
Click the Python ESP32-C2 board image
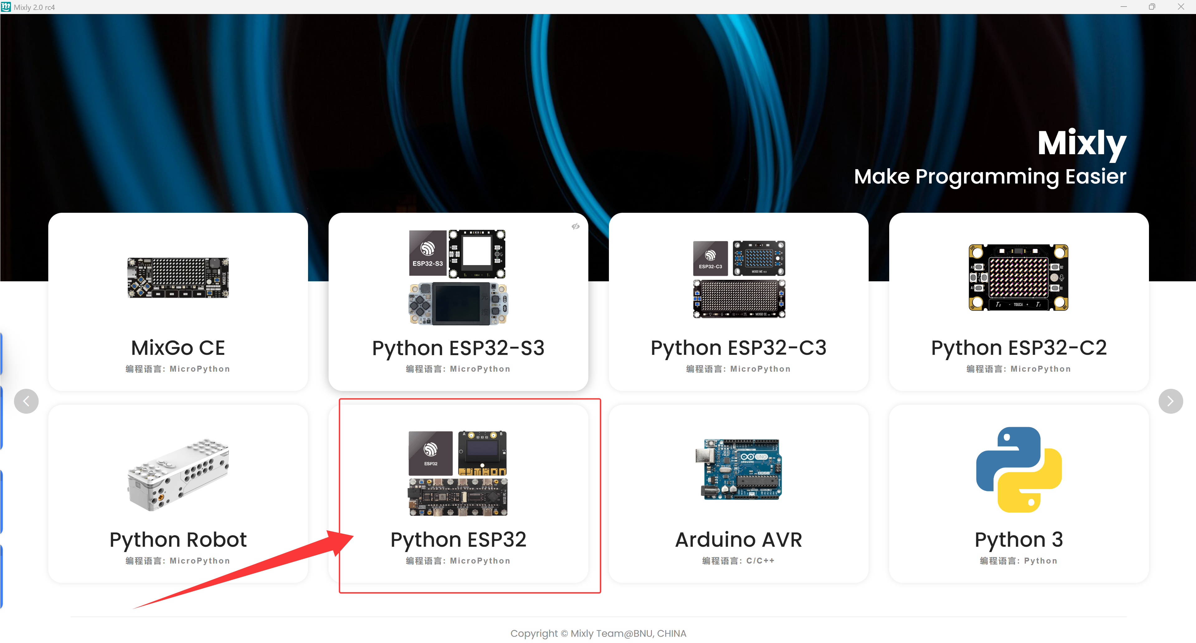1019,278
